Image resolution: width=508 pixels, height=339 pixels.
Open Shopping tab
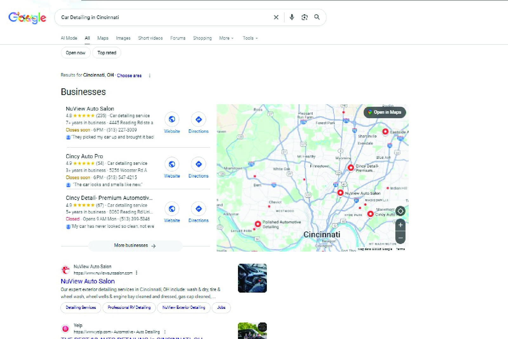(202, 38)
